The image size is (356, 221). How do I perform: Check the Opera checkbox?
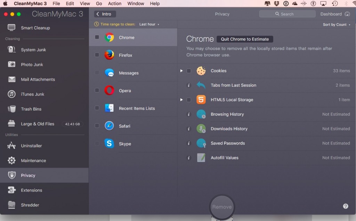97,90
